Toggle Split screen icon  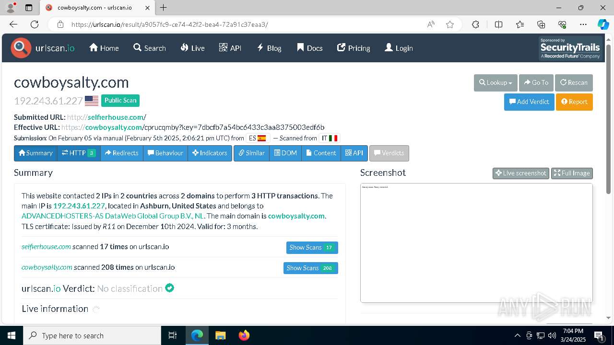(x=498, y=24)
